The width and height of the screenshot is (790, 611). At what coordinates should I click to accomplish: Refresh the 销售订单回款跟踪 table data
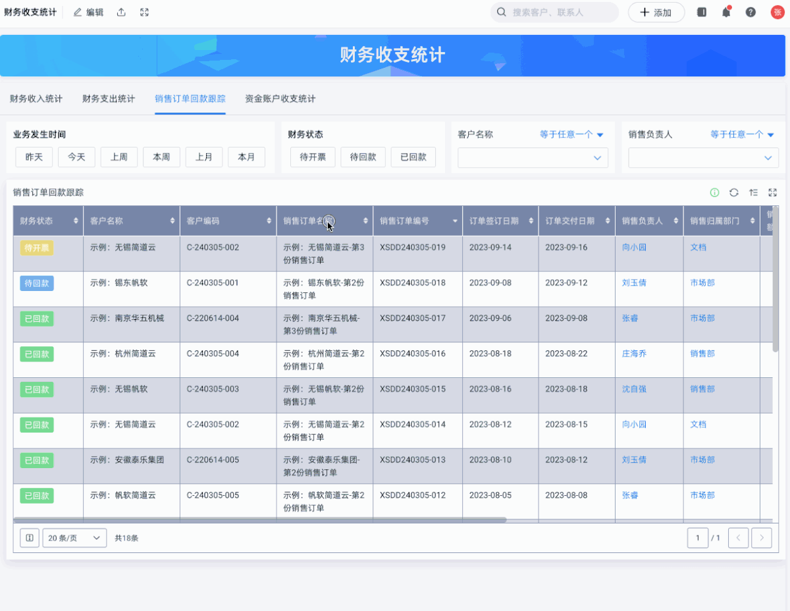[x=733, y=192]
